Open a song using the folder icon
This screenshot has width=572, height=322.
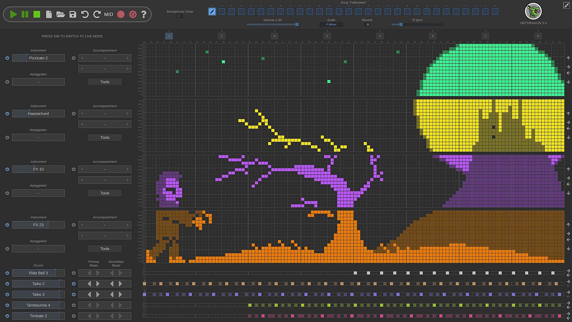(x=60, y=14)
